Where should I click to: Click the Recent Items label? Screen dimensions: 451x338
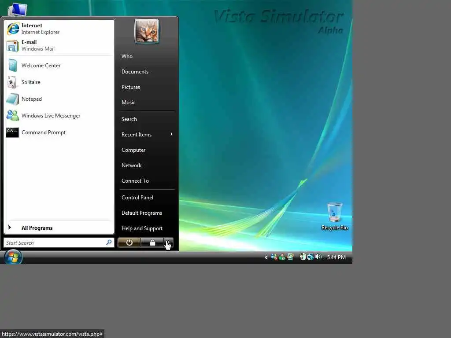137,135
